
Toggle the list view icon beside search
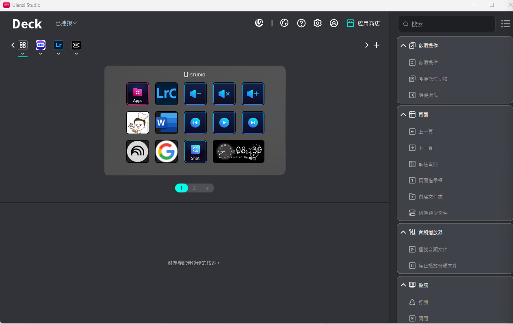coord(506,24)
